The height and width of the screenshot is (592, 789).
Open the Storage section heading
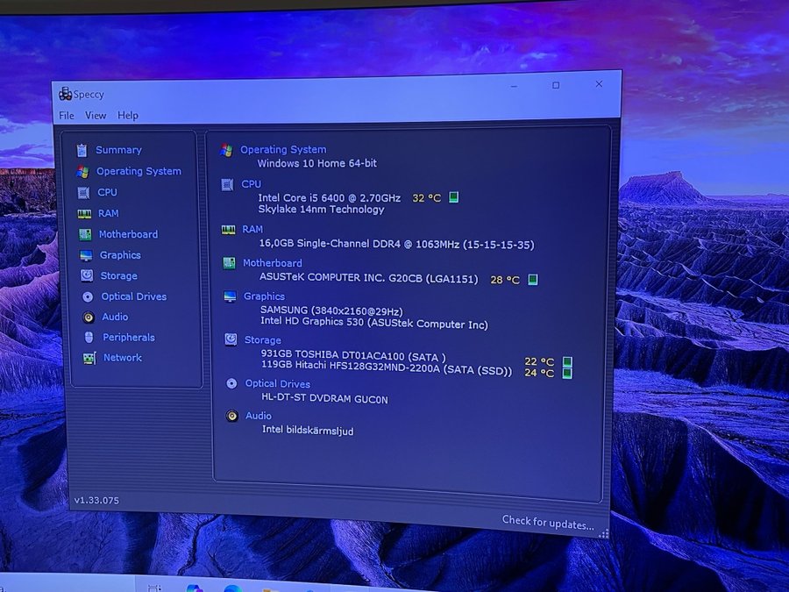263,340
